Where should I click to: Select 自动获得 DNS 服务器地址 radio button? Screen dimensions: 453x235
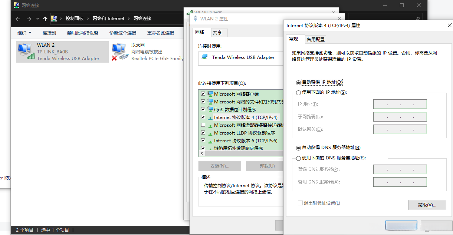pyautogui.click(x=298, y=148)
